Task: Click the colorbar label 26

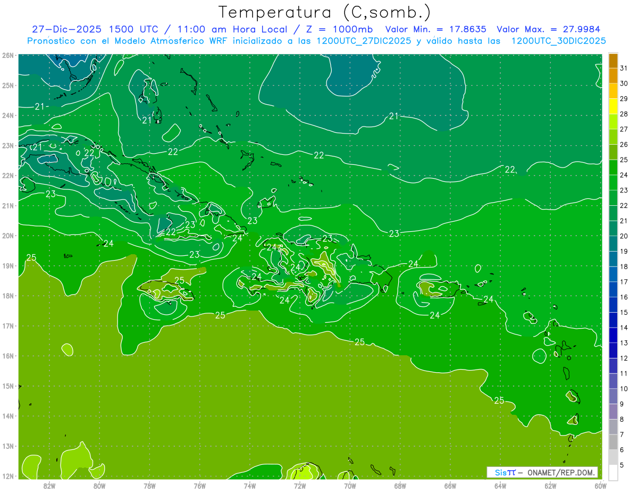Action: [624, 144]
